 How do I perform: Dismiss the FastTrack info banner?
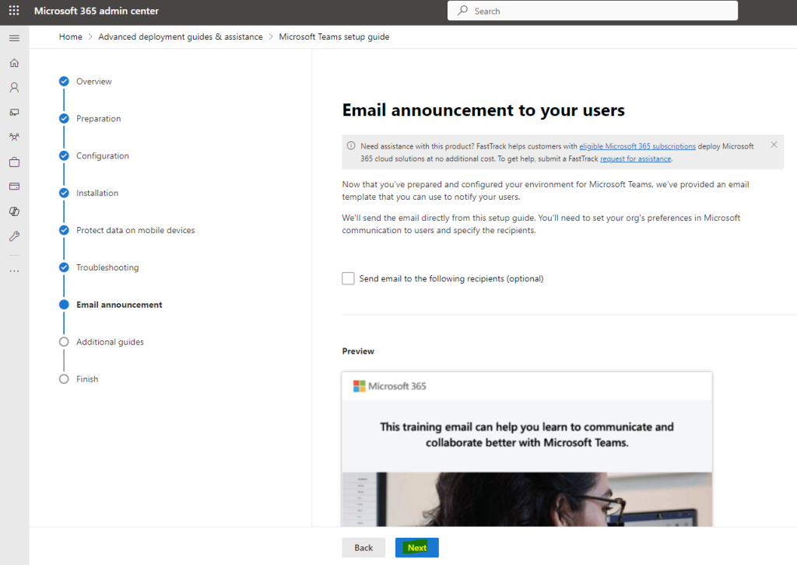pyautogui.click(x=774, y=145)
